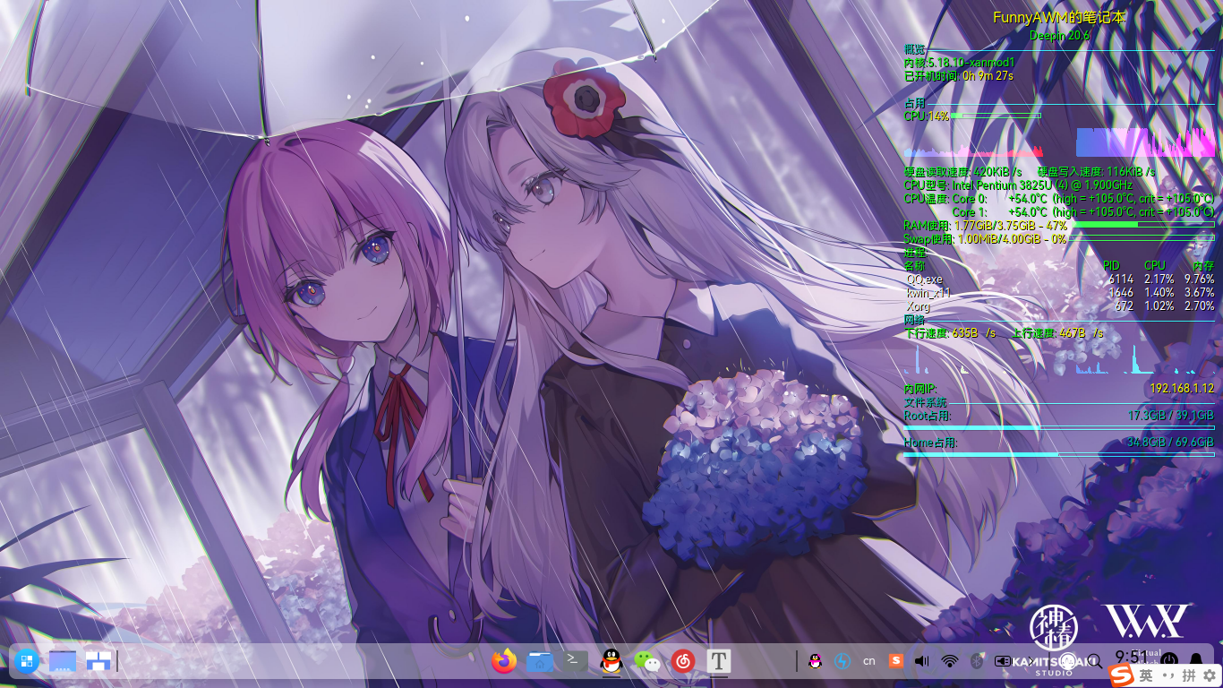Click the show desktop dock icon
1223x688 pixels.
coord(63,662)
